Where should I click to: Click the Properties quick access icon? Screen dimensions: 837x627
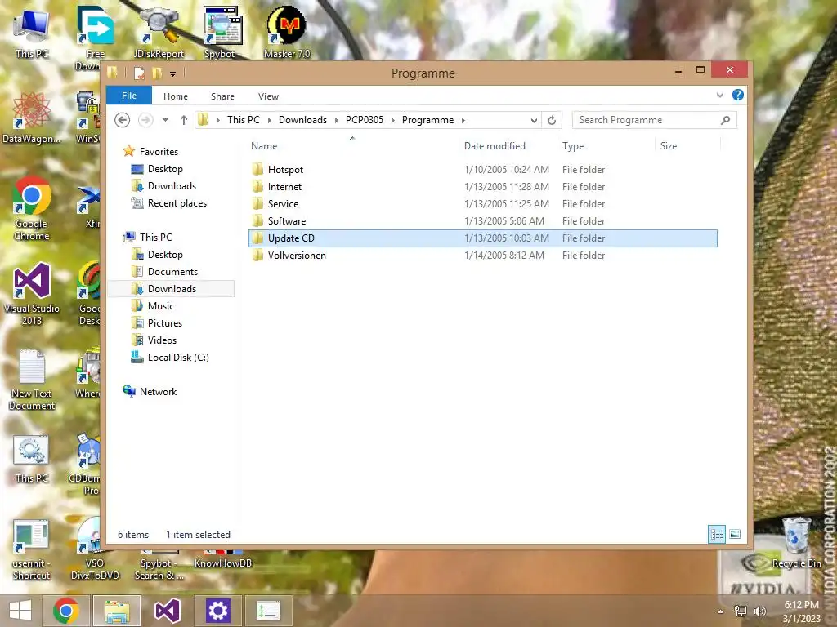tap(139, 73)
